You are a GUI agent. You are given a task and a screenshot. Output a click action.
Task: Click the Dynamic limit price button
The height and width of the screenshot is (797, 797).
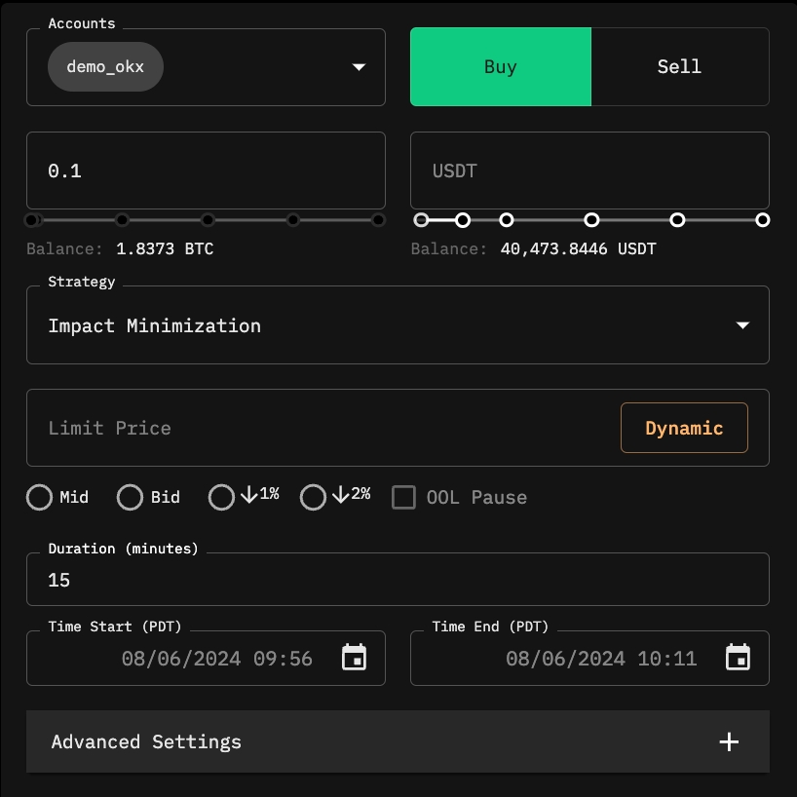(684, 428)
